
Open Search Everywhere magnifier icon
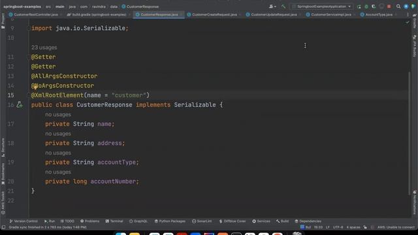tap(398, 7)
